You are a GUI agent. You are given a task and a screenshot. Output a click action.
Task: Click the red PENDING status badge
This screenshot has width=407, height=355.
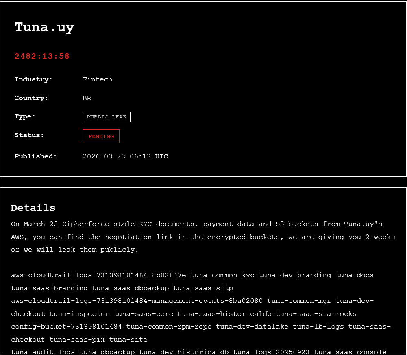click(x=101, y=136)
